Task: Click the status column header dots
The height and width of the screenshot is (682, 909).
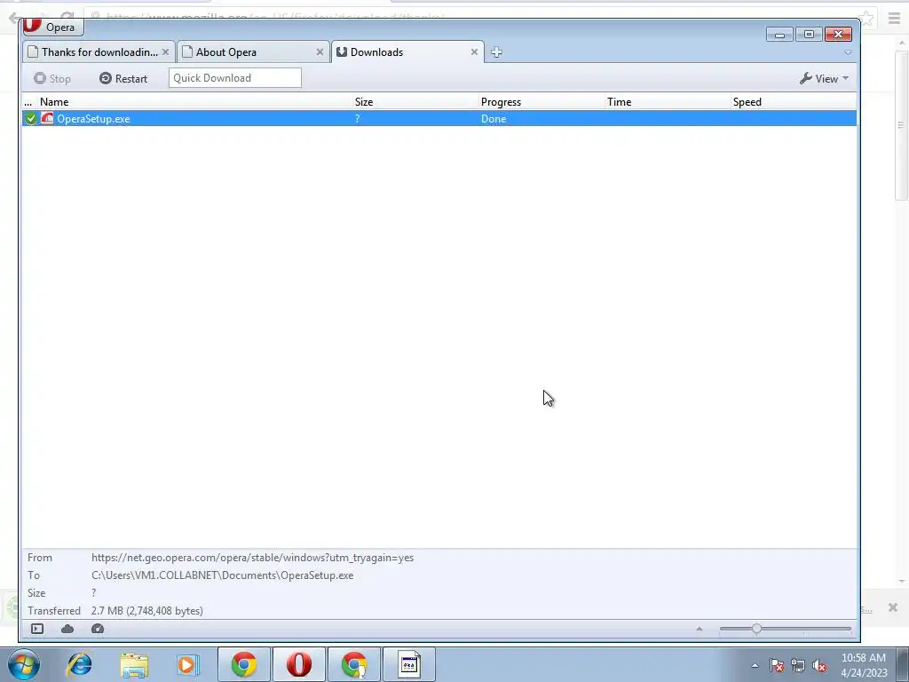Action: click(x=28, y=102)
